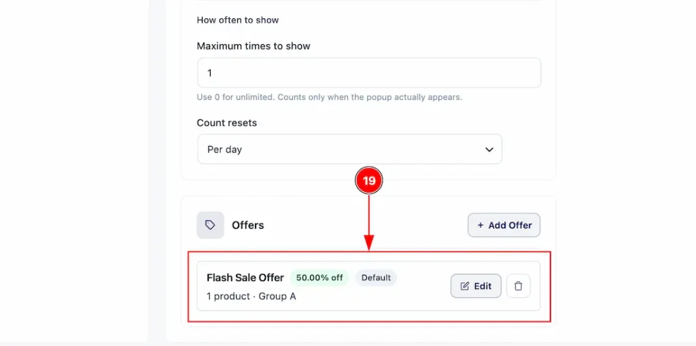Click the How often to show heading

pos(238,20)
